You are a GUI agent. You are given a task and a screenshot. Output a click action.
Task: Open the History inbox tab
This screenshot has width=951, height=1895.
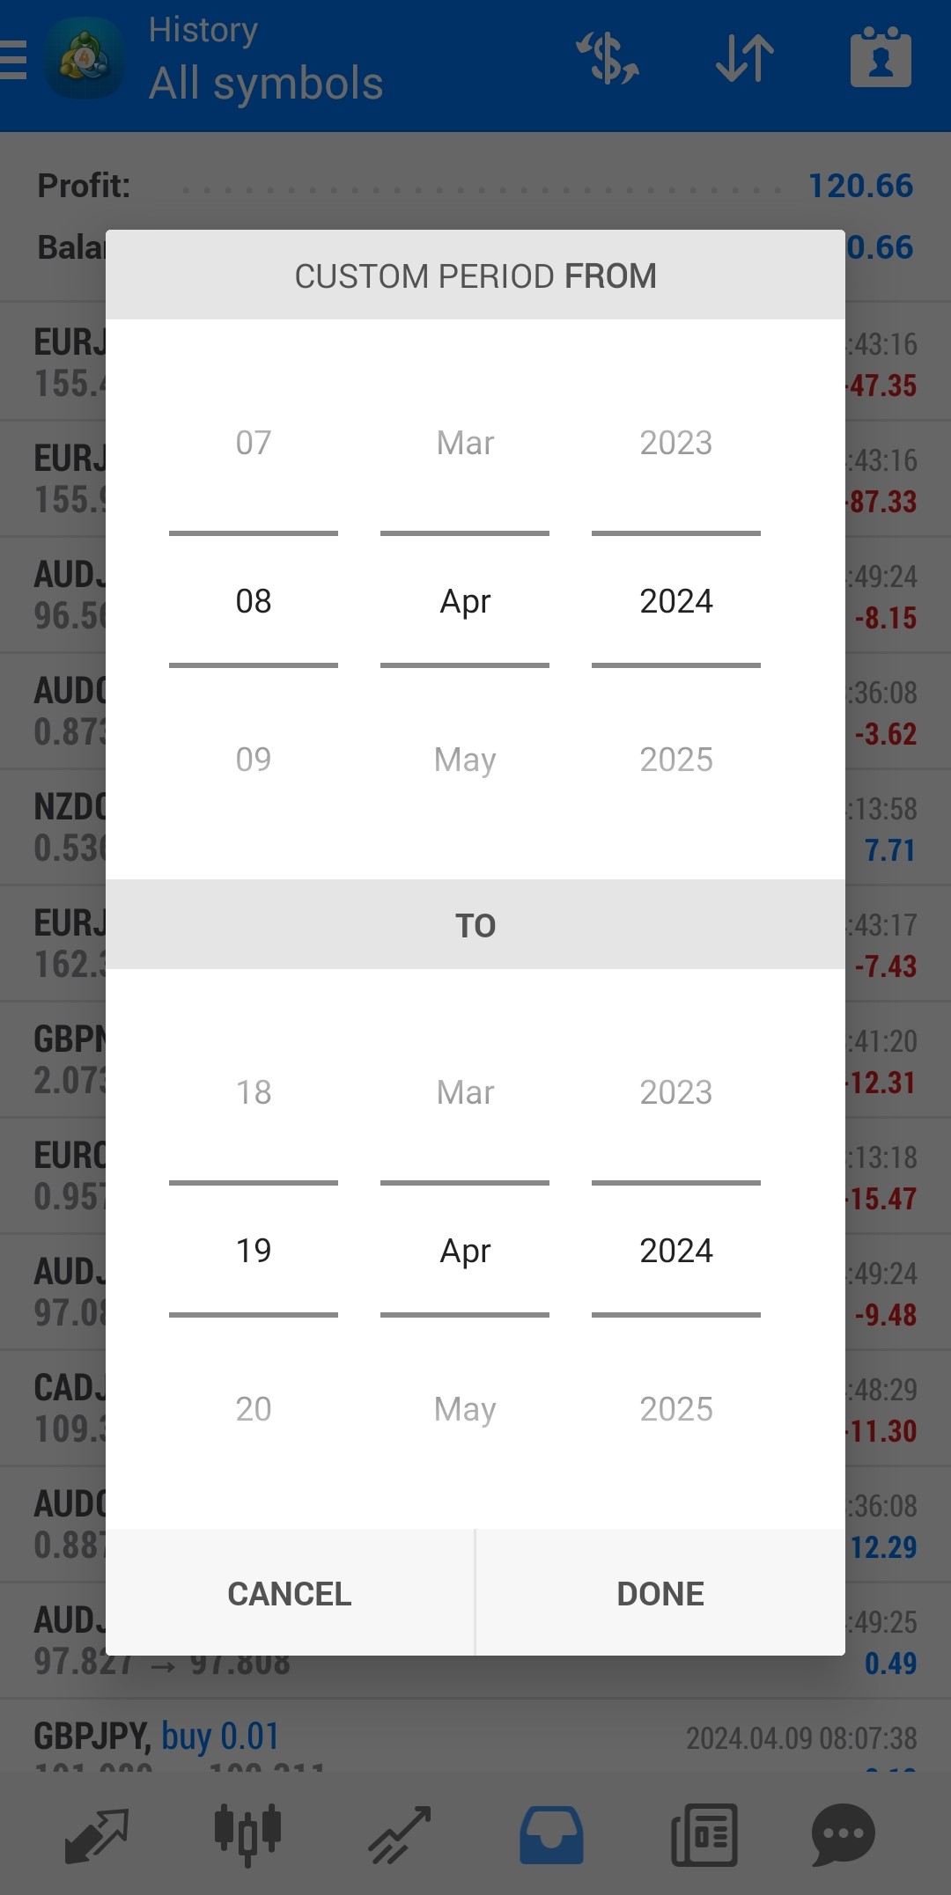click(551, 1835)
